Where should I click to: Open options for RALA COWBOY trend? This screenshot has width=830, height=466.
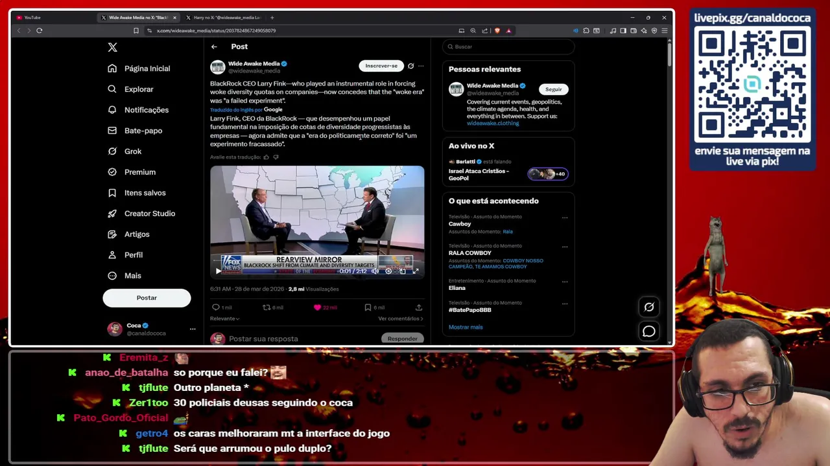(x=565, y=247)
